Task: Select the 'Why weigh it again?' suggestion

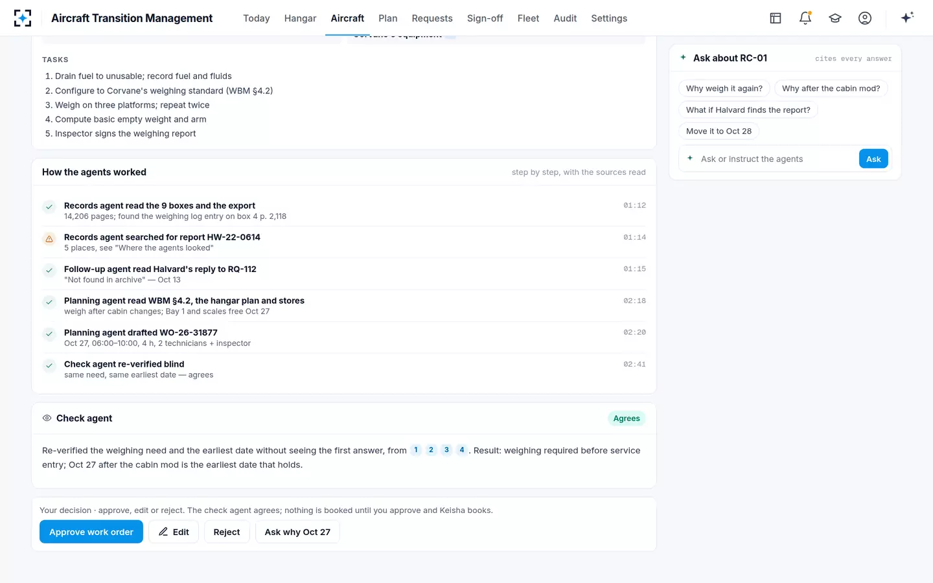Action: click(724, 89)
